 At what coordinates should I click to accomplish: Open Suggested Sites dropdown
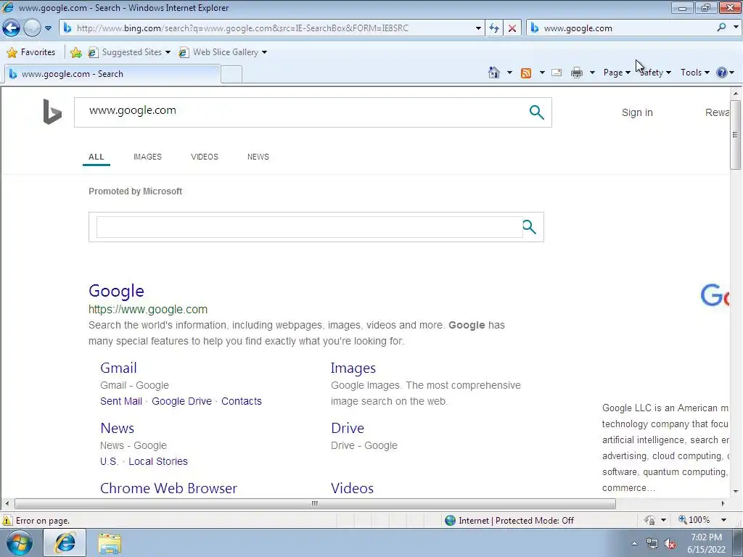[x=130, y=52]
